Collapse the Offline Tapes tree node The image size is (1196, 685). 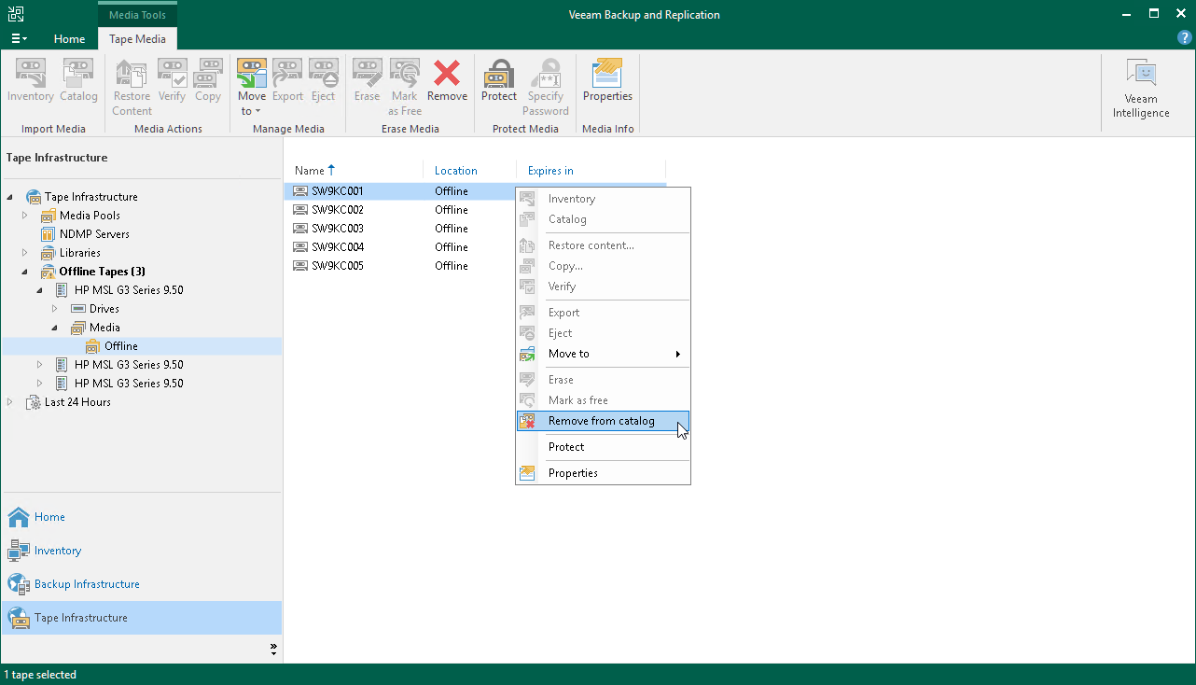tap(25, 272)
